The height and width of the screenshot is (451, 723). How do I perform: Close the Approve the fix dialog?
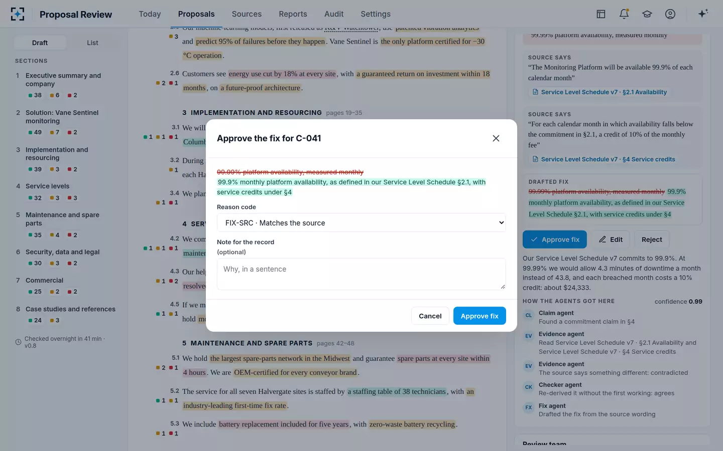click(x=496, y=138)
